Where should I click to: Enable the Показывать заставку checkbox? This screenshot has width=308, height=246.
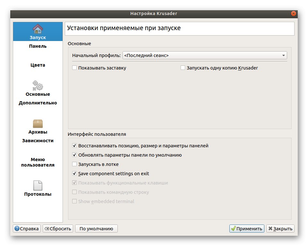coord(75,68)
